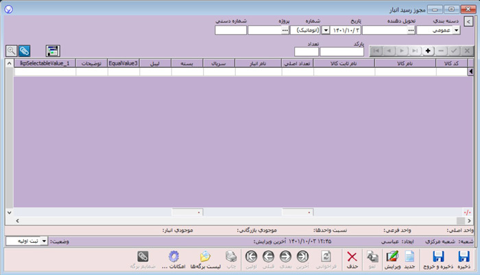Screen dimensions: 480x275
Task: Click the paperclip attachment icon above the grid
Action: click(25, 51)
